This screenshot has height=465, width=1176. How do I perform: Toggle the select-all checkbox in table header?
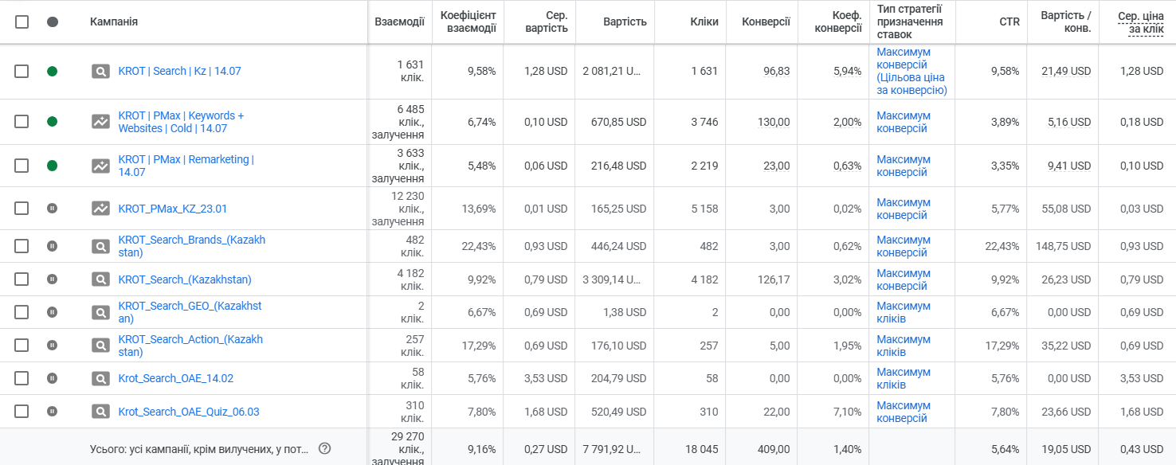[x=22, y=21]
